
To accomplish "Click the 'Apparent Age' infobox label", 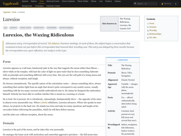I will (112, 86).
